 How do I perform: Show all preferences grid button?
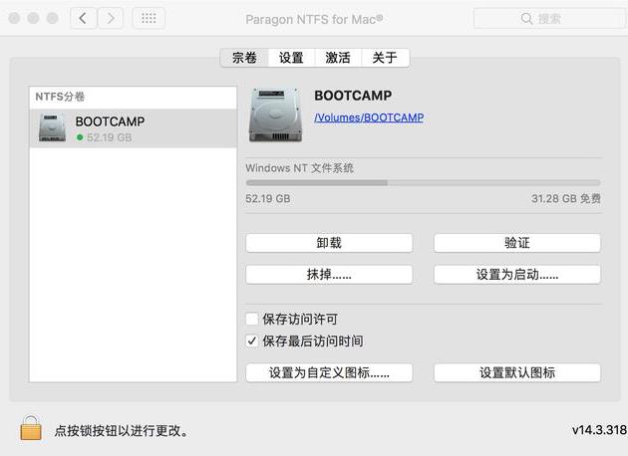149,18
